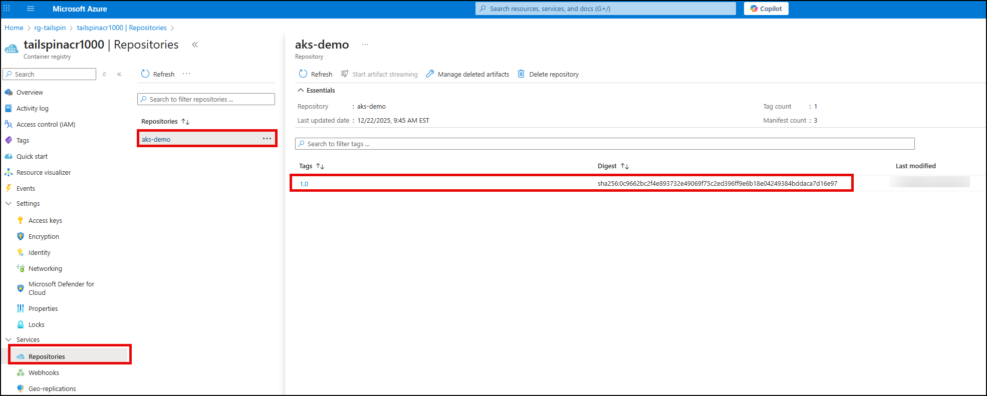Open Activity log menu item
The height and width of the screenshot is (396, 987).
tap(33, 109)
